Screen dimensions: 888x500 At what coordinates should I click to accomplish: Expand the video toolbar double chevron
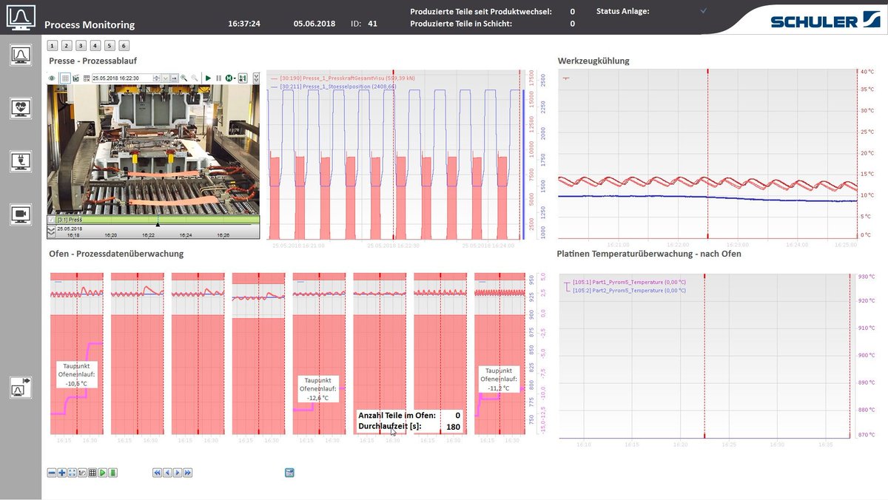[256, 78]
